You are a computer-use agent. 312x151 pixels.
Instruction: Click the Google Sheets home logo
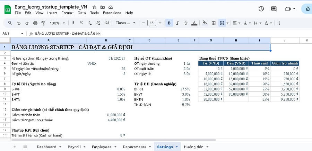8,10
